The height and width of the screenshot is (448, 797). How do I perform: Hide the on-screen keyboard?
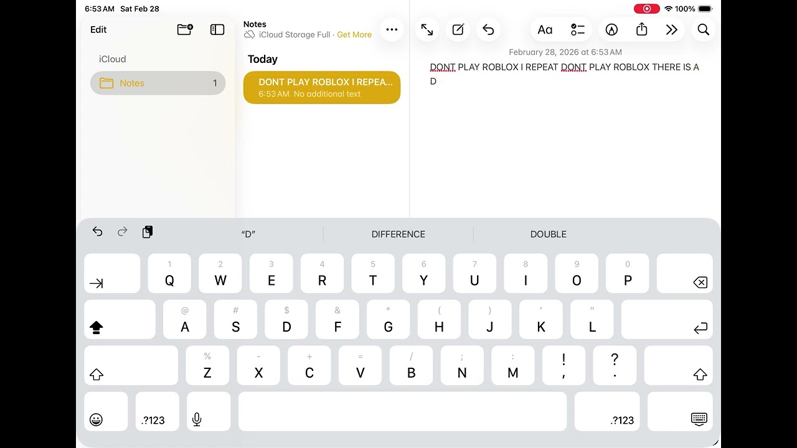tap(680, 411)
